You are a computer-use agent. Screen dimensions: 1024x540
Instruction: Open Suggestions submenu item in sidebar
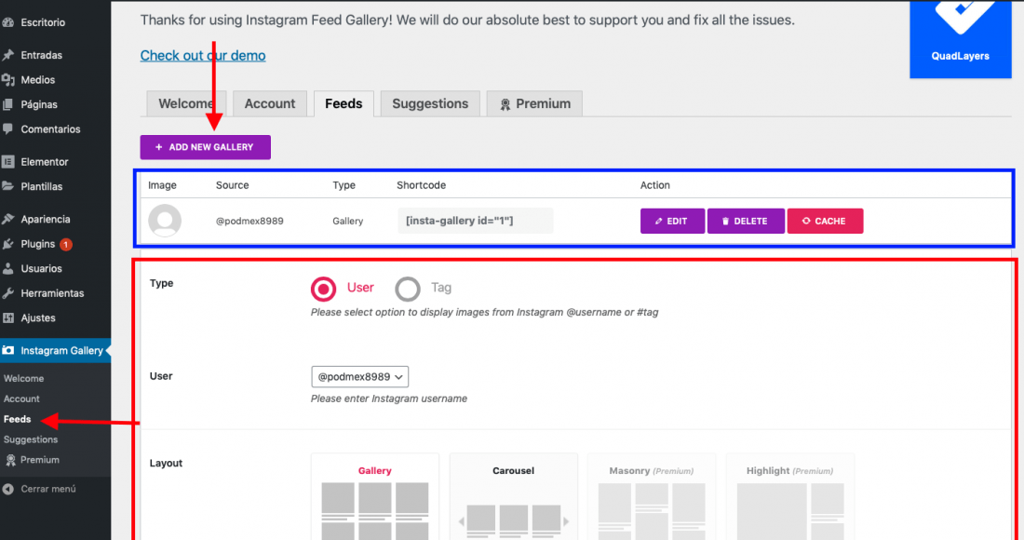pos(31,439)
